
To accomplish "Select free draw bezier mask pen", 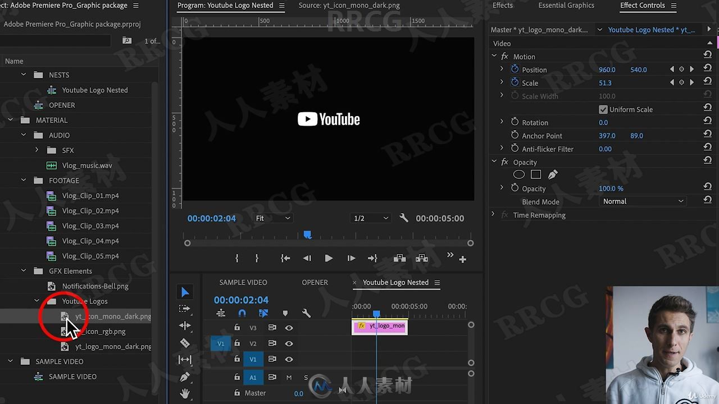I will [553, 175].
